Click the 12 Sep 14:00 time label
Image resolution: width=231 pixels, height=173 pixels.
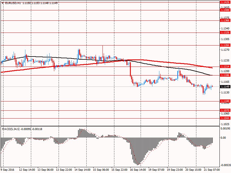pyautogui.click(x=27, y=170)
